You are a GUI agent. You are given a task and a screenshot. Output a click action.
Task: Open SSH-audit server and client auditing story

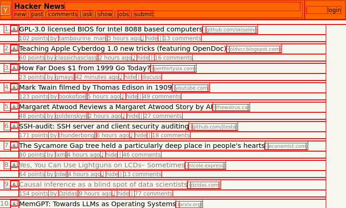point(104,127)
